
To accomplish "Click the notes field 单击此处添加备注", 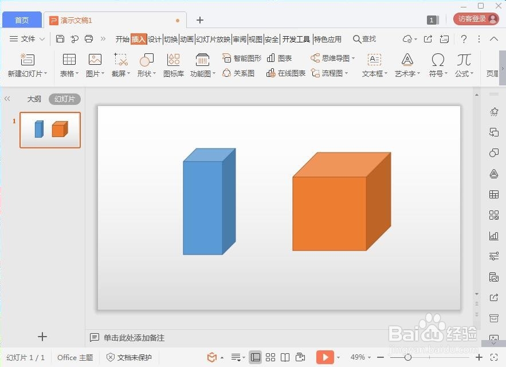I will (x=134, y=338).
